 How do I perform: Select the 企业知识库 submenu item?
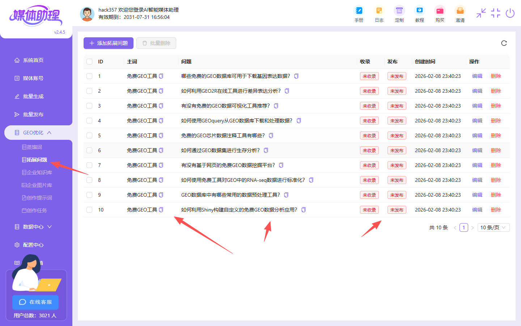(37, 172)
